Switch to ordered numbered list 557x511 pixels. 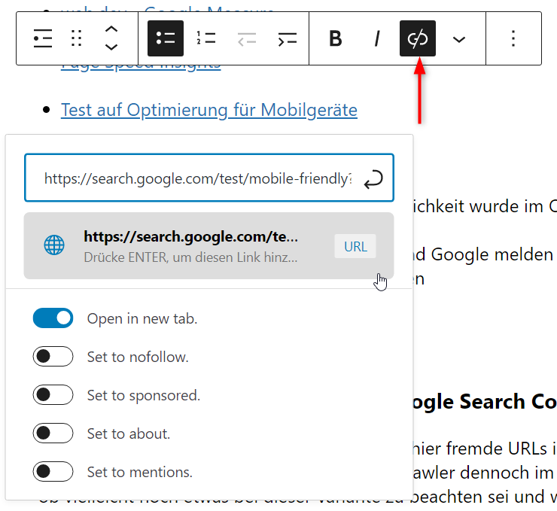[x=205, y=38]
